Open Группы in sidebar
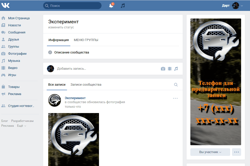Image resolution: width=250 pixels, height=166 pixels. pos(13,46)
